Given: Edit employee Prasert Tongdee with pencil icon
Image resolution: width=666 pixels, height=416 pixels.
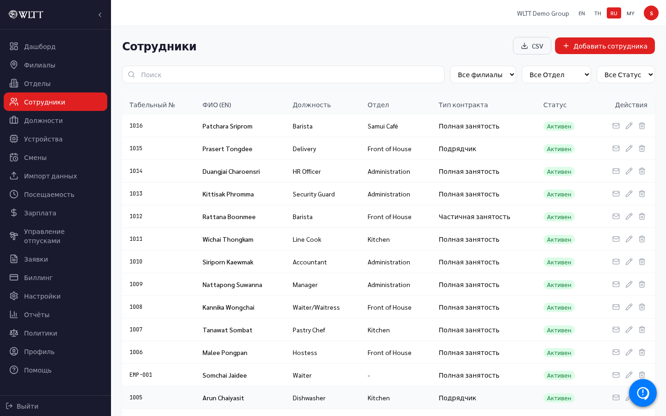Looking at the screenshot, I should point(629,148).
